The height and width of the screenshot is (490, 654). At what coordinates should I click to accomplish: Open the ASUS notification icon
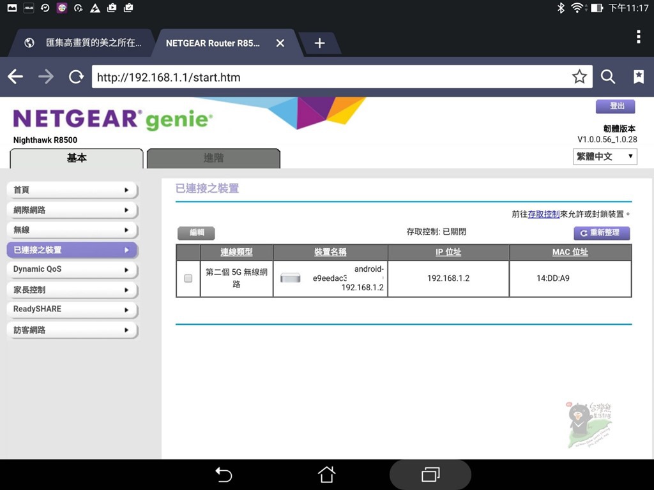[x=29, y=8]
